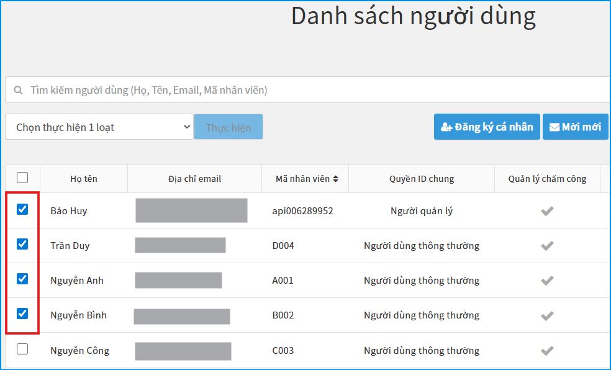The image size is (611, 370).
Task: Click Nguyễn Anh's attendance management checkmark
Action: pyautogui.click(x=546, y=281)
